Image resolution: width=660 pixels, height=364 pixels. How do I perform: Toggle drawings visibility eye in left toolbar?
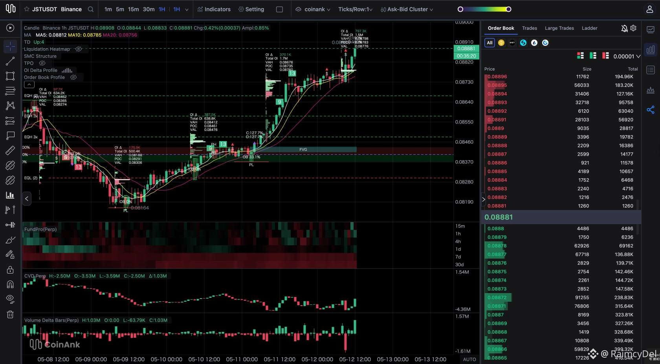pyautogui.click(x=10, y=299)
